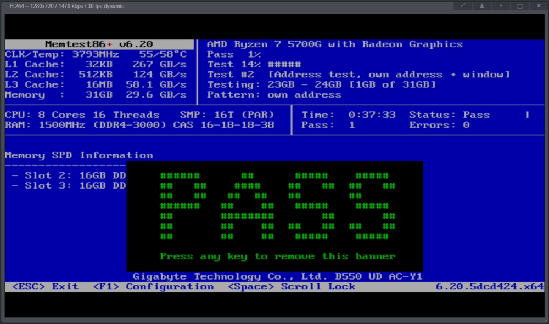Viewport: 549px width, 324px height.
Task: Click the "<Space> Scroll Lock" footer option
Action: [292, 287]
